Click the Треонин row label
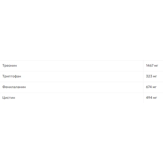 pyautogui.click(x=9, y=66)
